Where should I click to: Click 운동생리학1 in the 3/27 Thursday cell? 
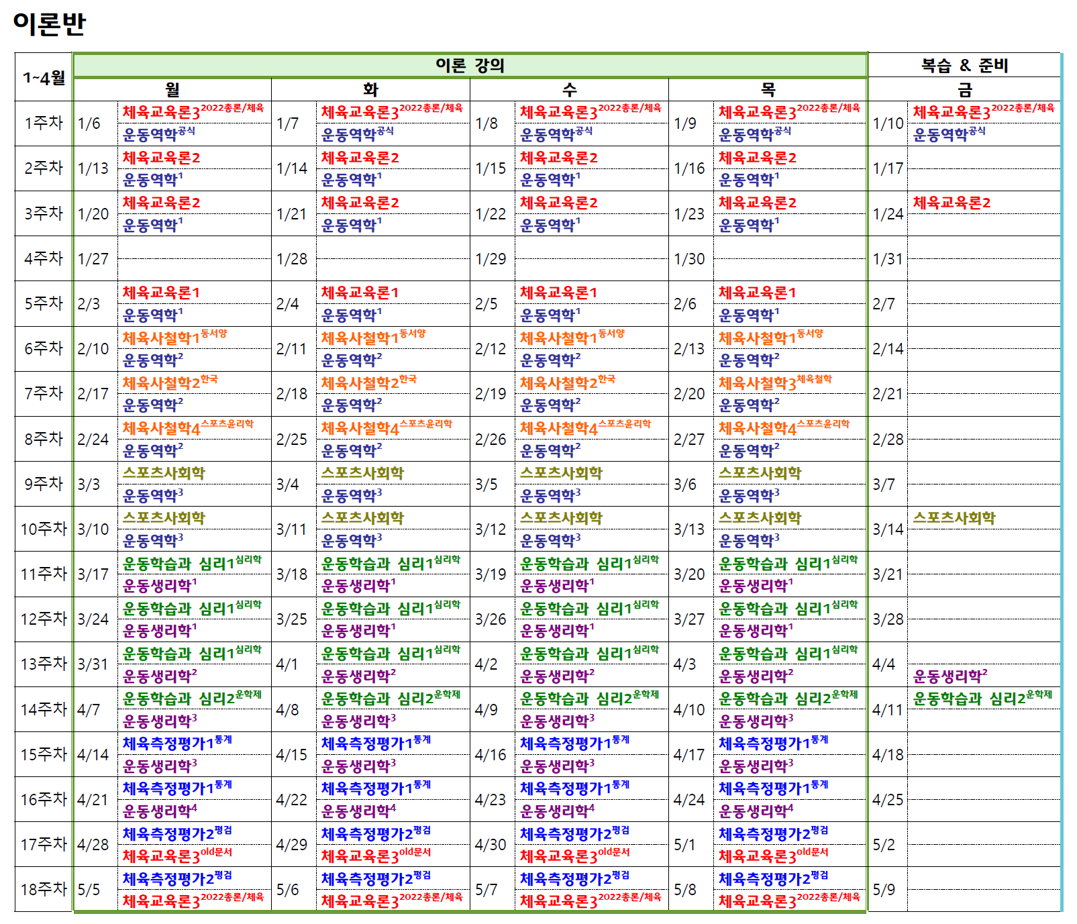coord(756,631)
